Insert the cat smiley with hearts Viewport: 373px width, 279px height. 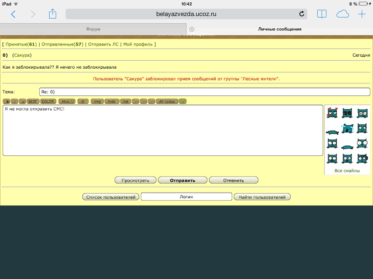332,113
